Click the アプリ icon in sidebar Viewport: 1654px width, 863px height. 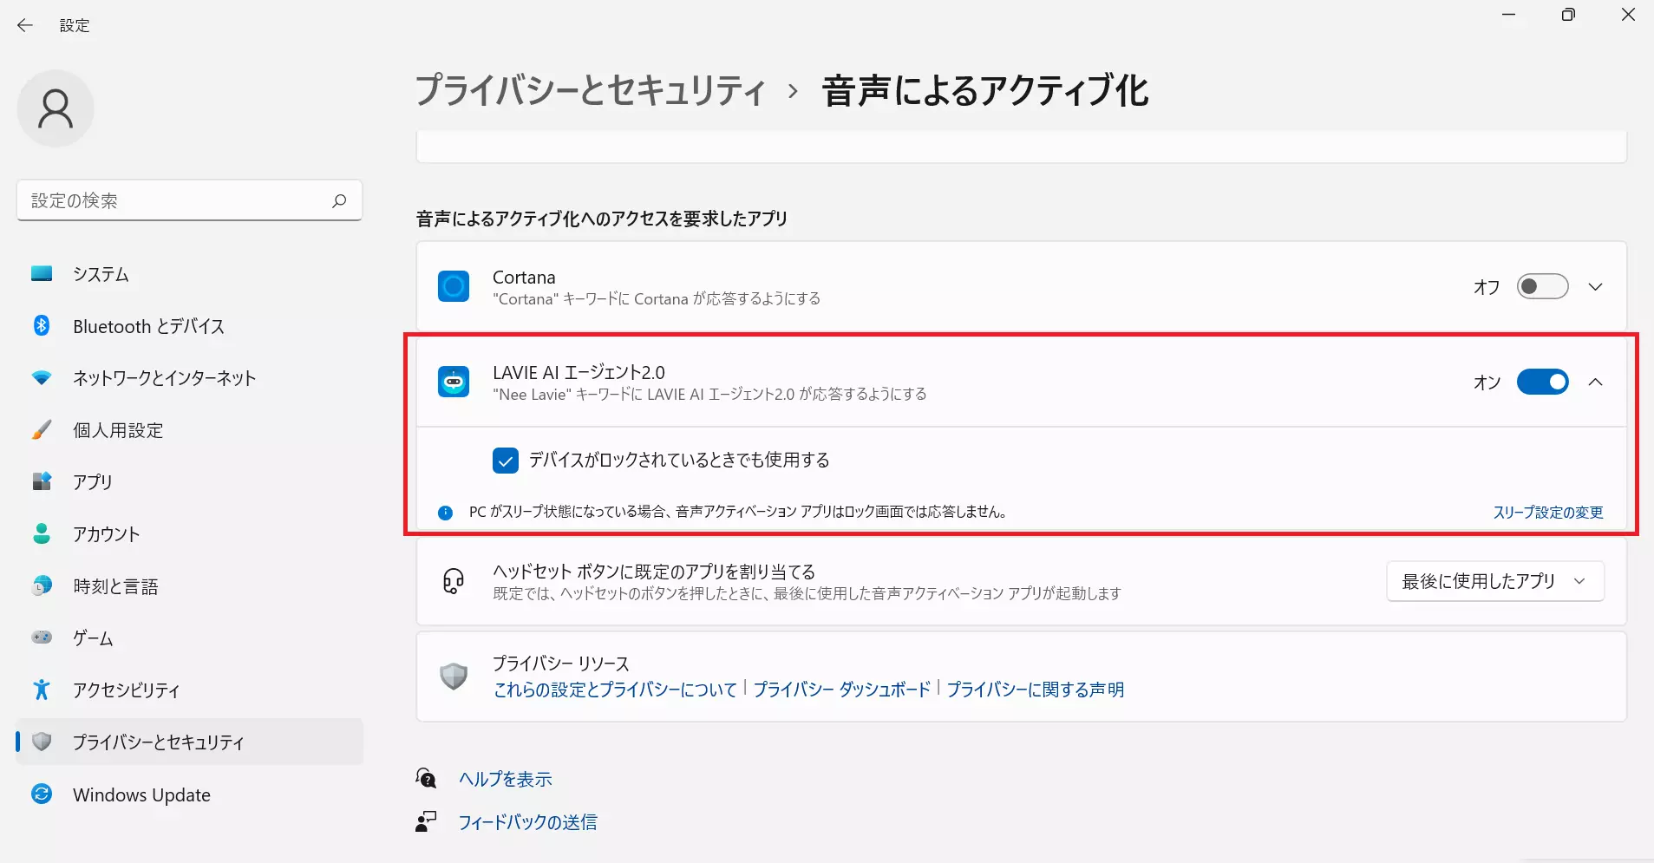pyautogui.click(x=42, y=481)
